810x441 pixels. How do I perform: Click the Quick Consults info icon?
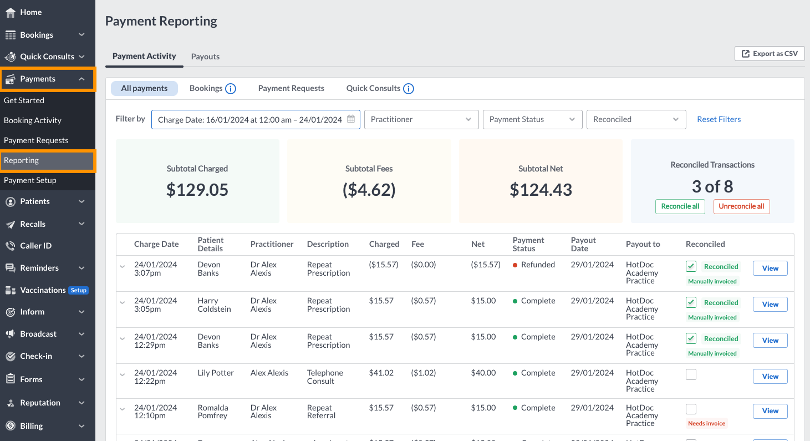pos(409,89)
